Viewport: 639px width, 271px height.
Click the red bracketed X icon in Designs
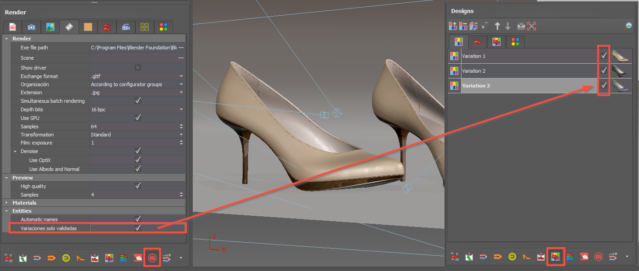click(532, 26)
